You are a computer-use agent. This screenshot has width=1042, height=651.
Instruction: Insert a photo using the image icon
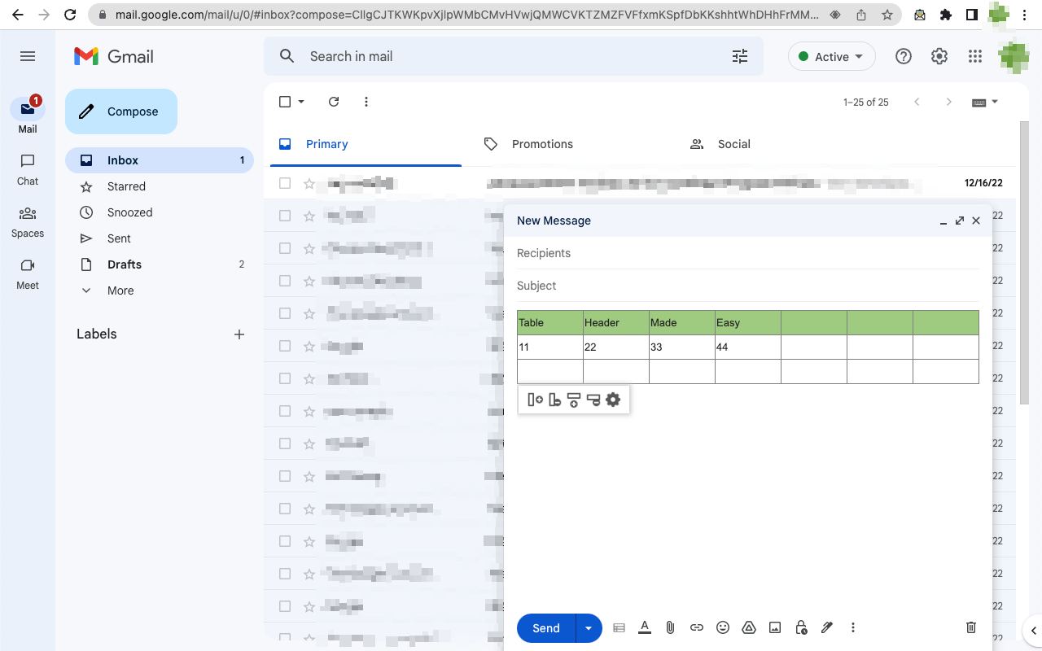pos(774,627)
